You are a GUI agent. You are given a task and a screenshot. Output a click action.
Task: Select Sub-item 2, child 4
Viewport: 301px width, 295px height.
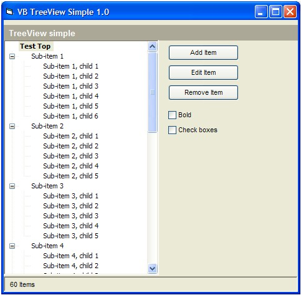point(70,166)
